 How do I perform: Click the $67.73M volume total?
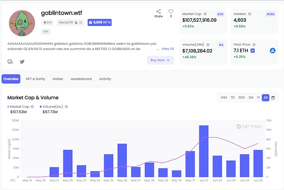[50, 112]
